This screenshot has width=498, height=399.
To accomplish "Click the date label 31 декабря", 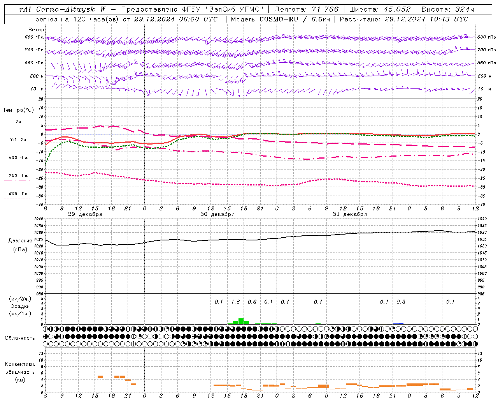I will tap(350, 214).
